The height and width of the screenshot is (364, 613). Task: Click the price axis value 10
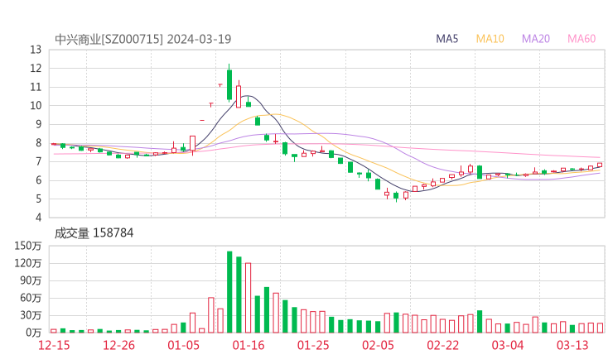(36, 105)
